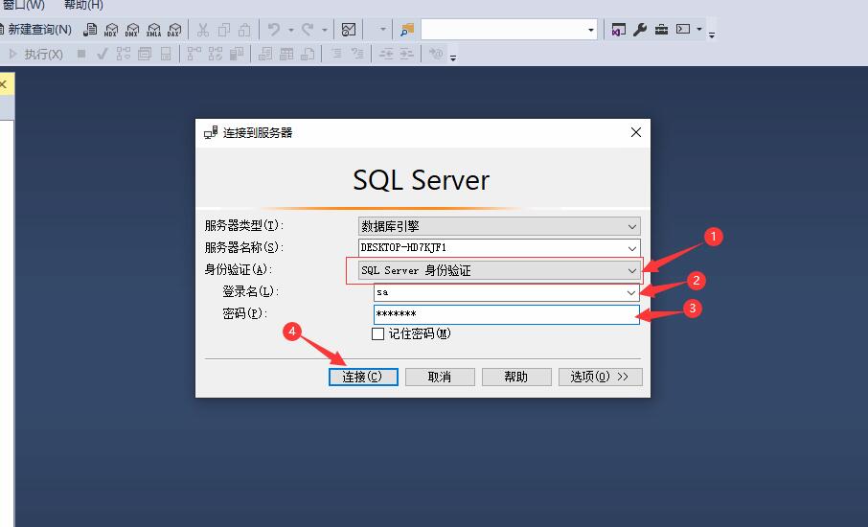Click the 取消 cancel button

coord(440,377)
